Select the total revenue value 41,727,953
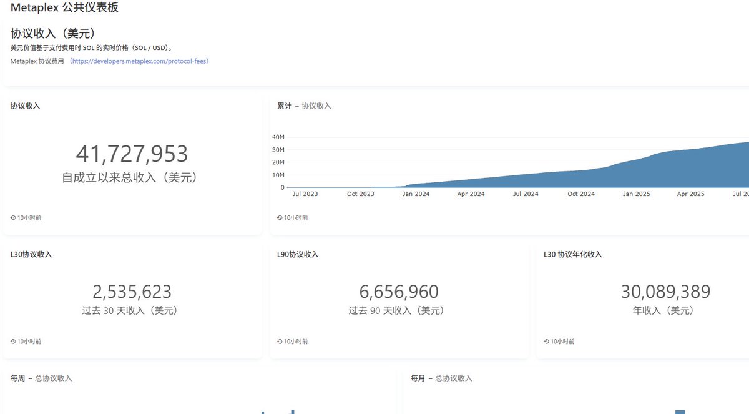749x414 pixels. click(132, 154)
